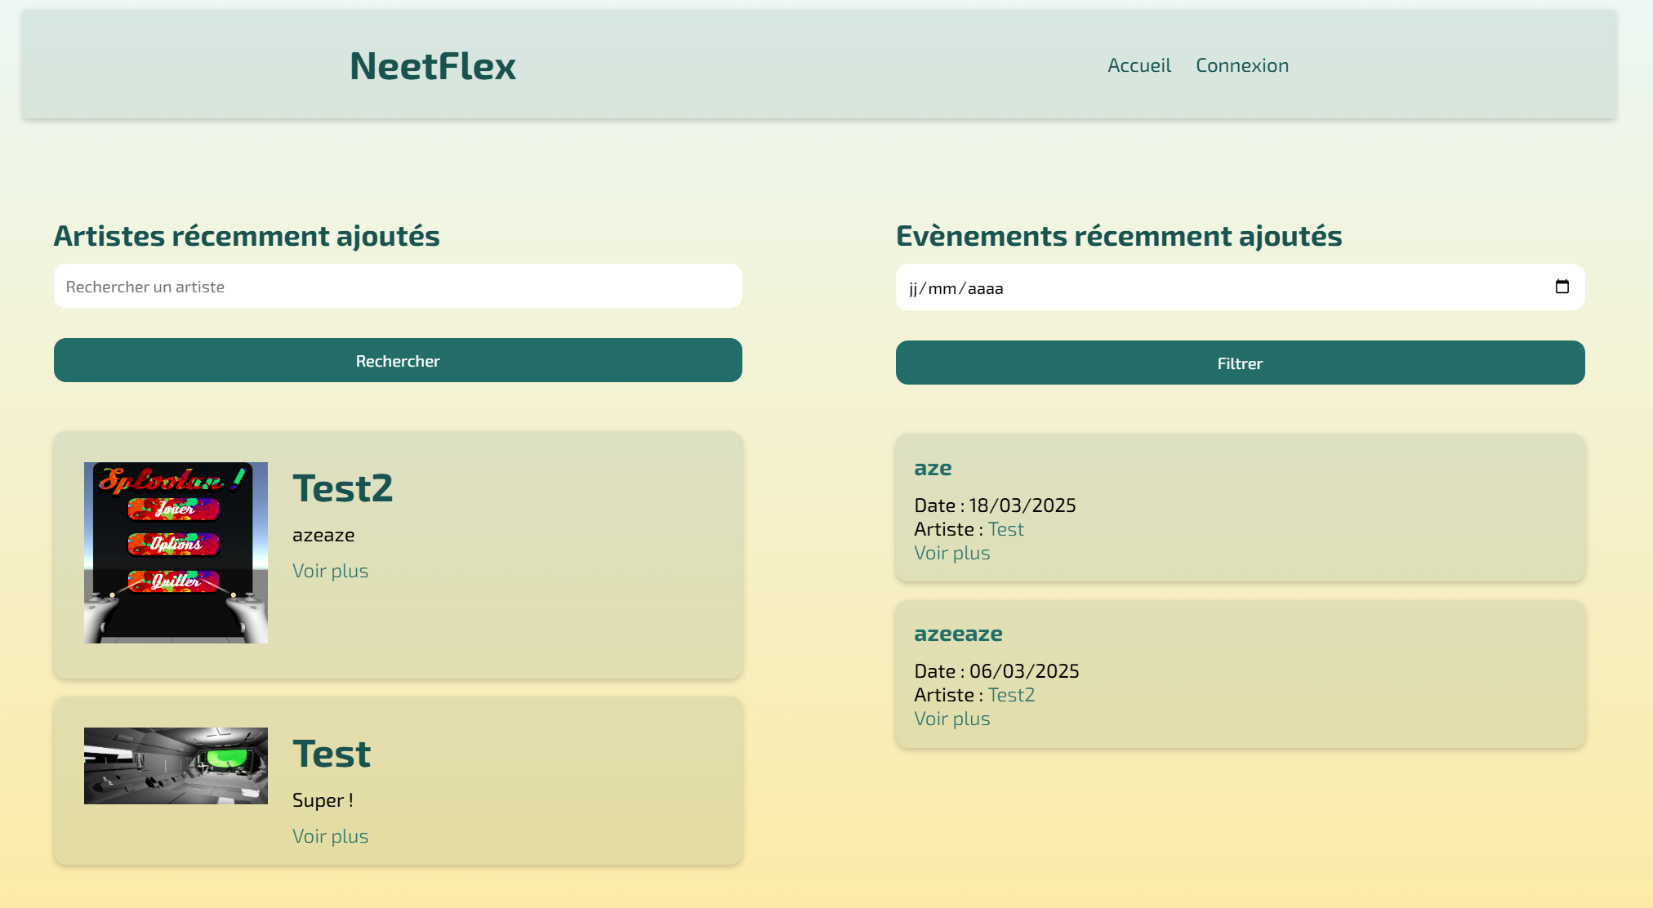Open the Test artist link in aze event

1005,529
